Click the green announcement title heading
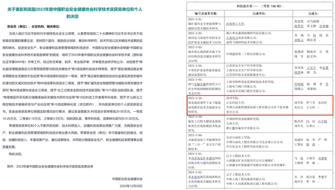Screen dimensions: 335x190 pyautogui.click(x=74, y=13)
